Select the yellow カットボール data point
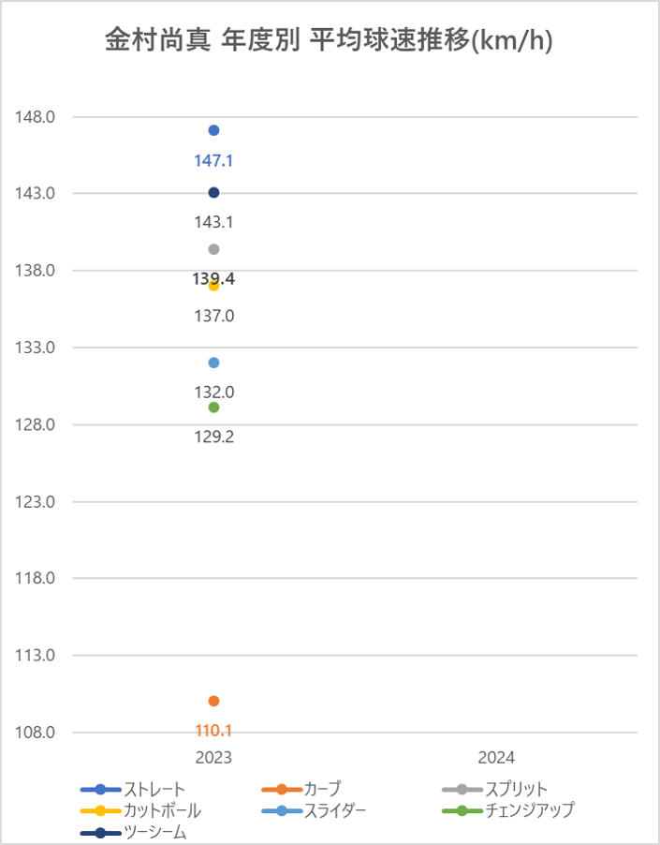The height and width of the screenshot is (845, 660). pyautogui.click(x=213, y=286)
